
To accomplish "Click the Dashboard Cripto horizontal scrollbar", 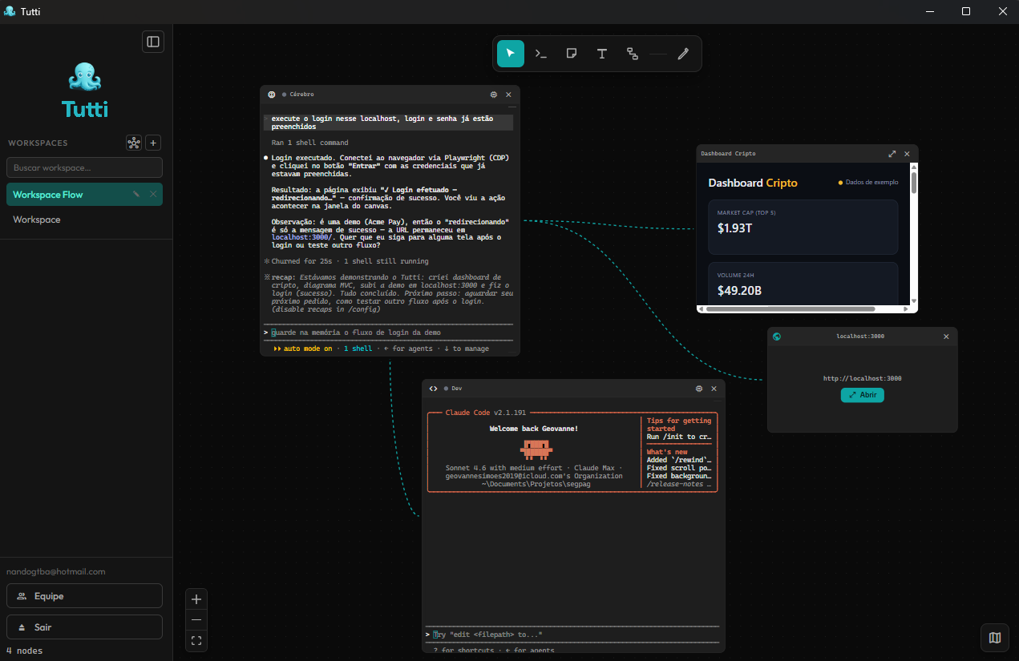I will click(790, 308).
